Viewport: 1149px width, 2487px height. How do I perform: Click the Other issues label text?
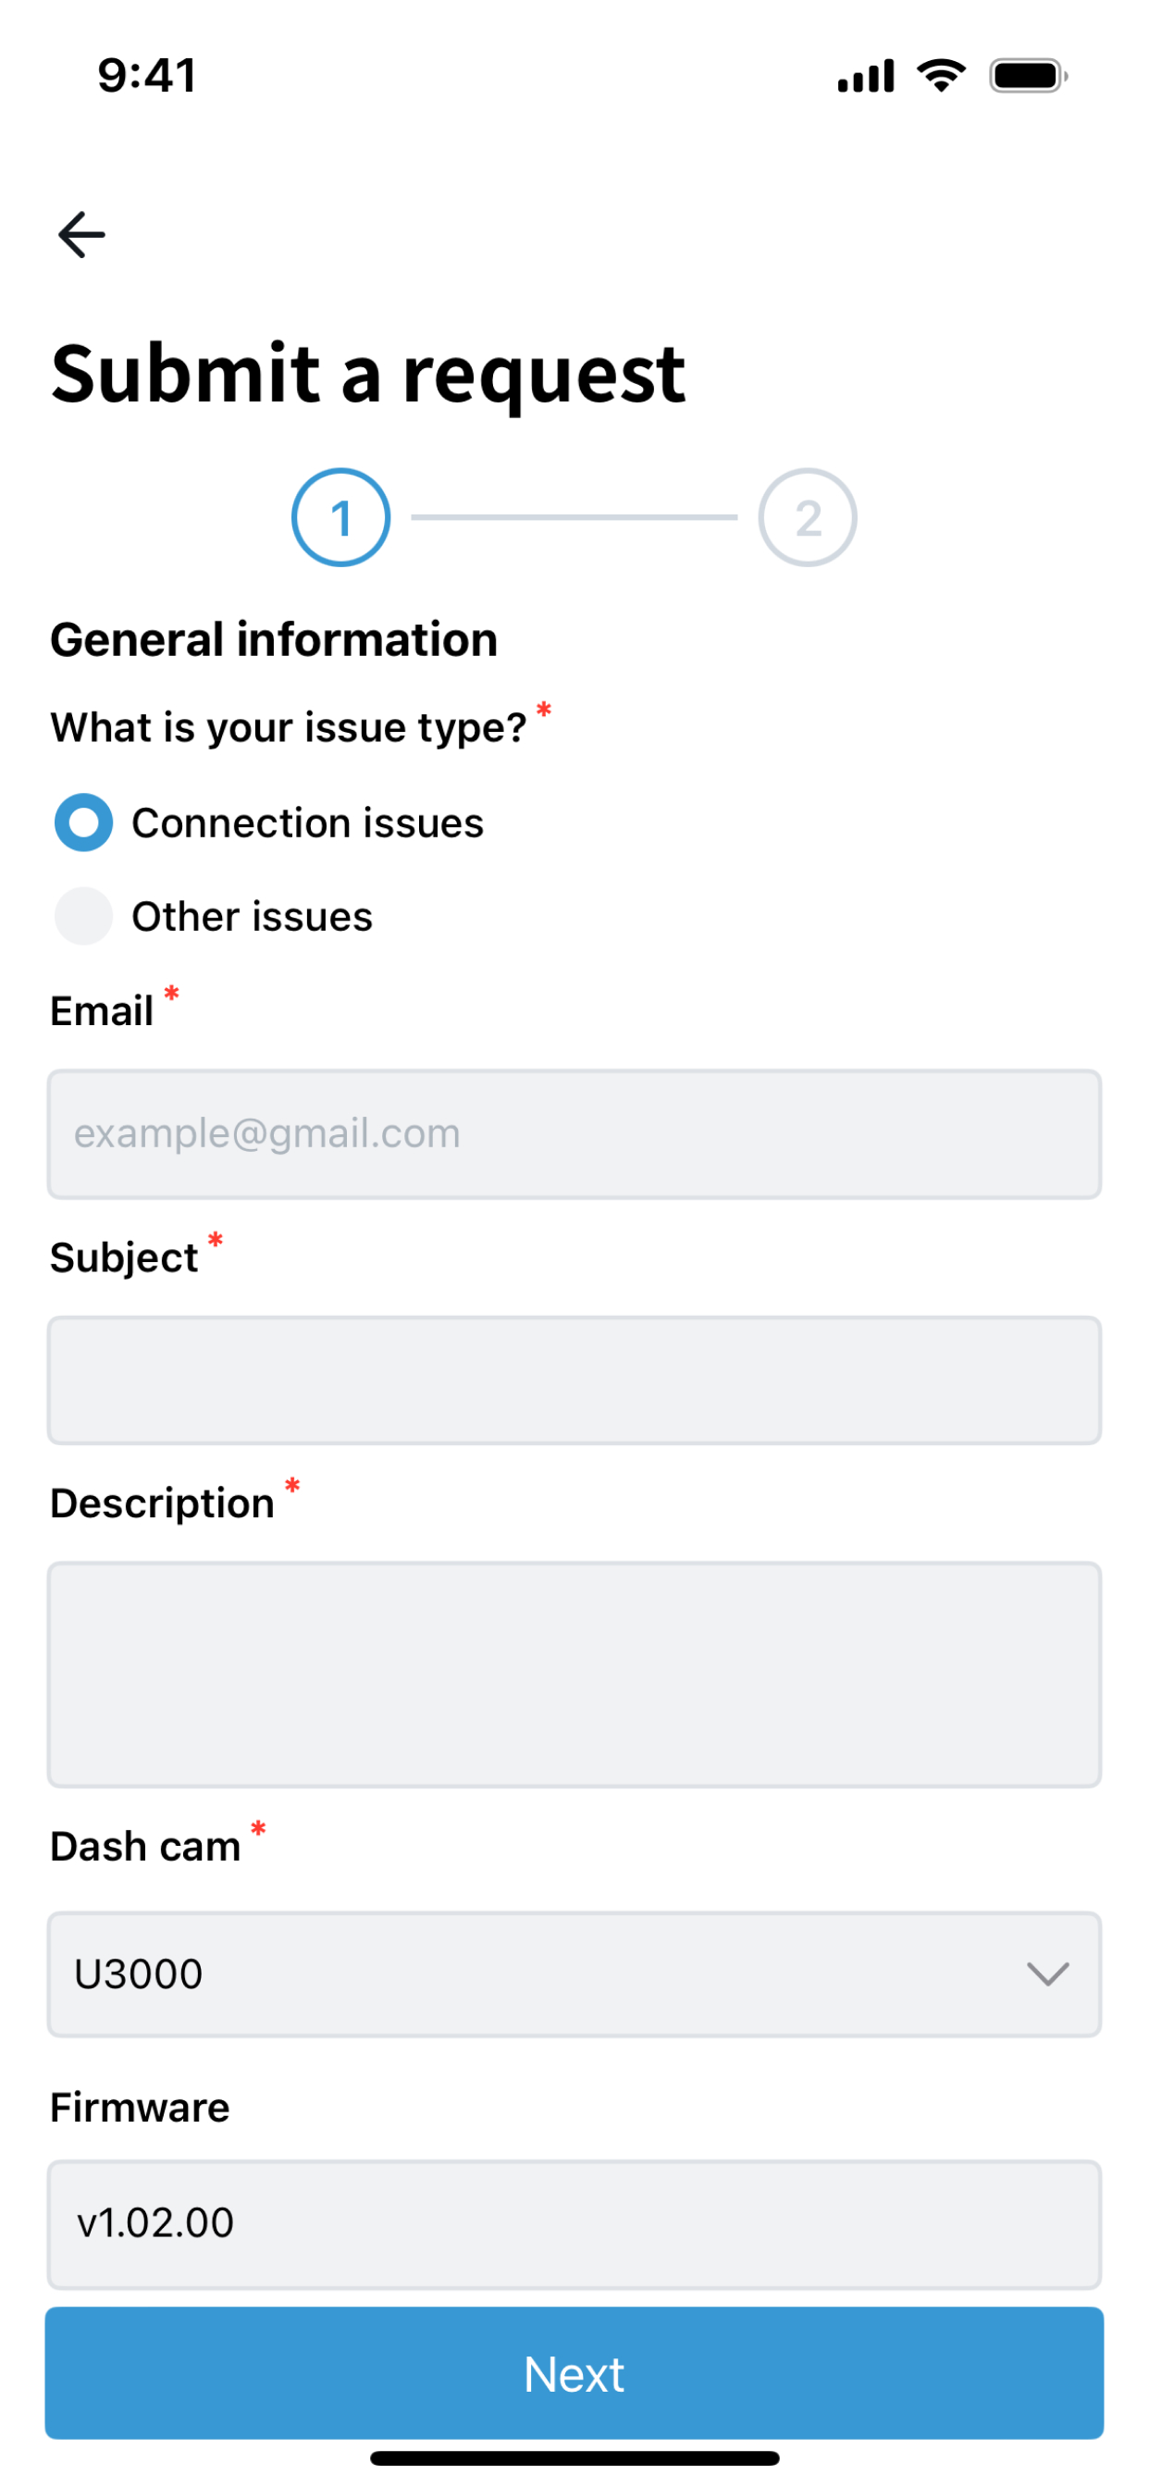tap(252, 917)
